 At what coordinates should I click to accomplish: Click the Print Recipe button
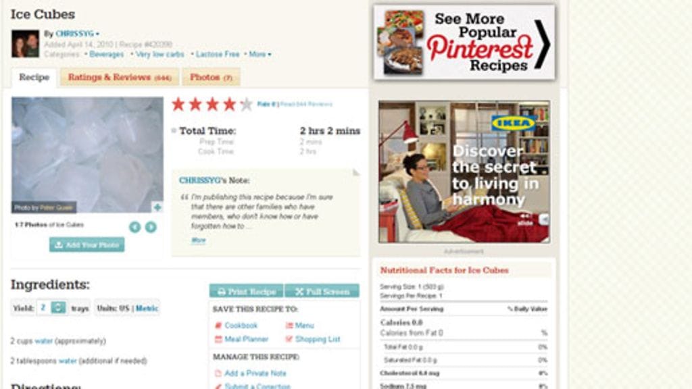click(x=246, y=291)
